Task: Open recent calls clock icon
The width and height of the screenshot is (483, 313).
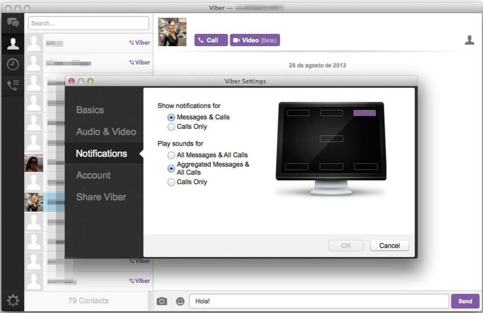Action: point(13,64)
